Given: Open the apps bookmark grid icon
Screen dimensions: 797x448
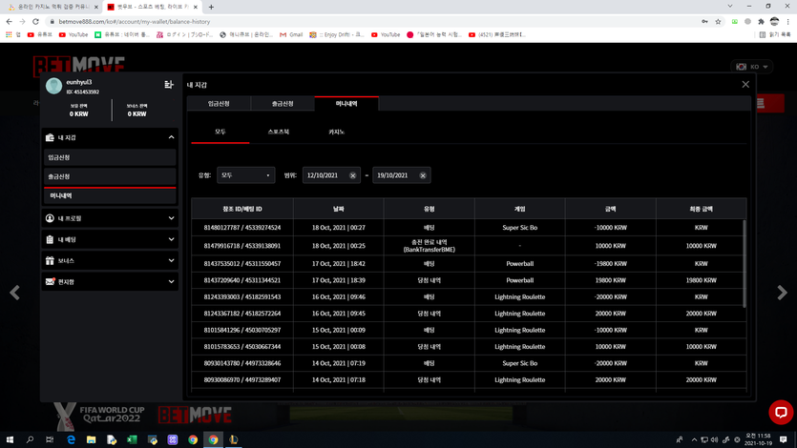Looking at the screenshot, I should point(9,34).
